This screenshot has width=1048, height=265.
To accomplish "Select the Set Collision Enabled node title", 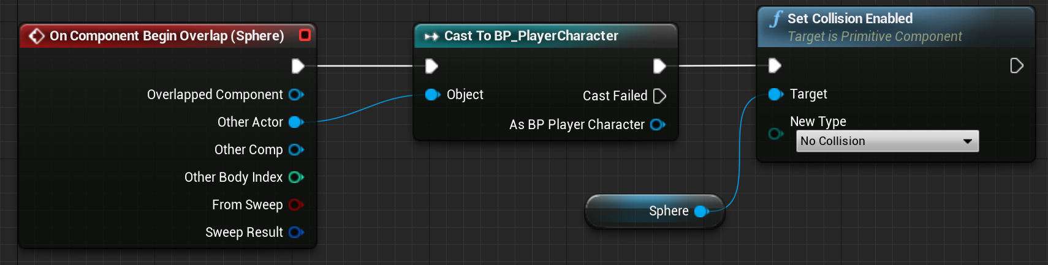I will coord(849,19).
